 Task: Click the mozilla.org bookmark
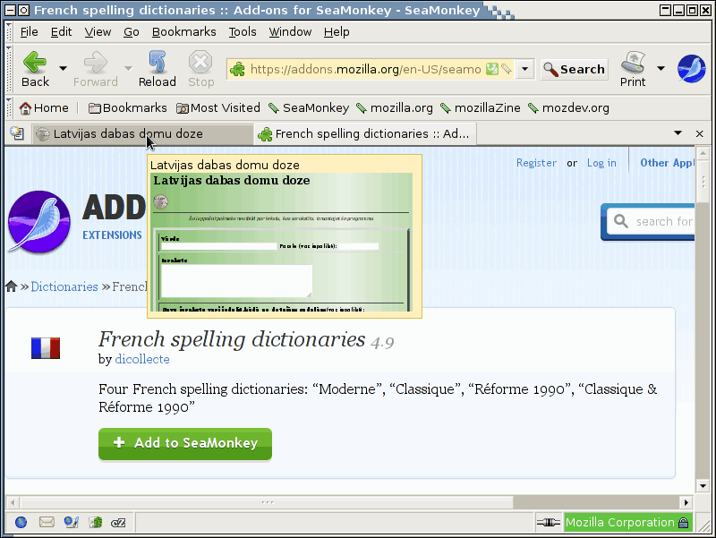pyautogui.click(x=395, y=108)
